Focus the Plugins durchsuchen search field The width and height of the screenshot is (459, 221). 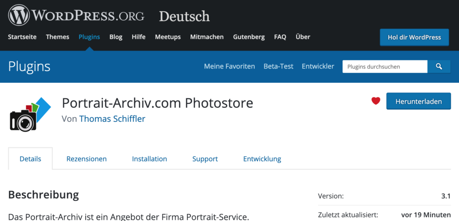pyautogui.click(x=385, y=67)
